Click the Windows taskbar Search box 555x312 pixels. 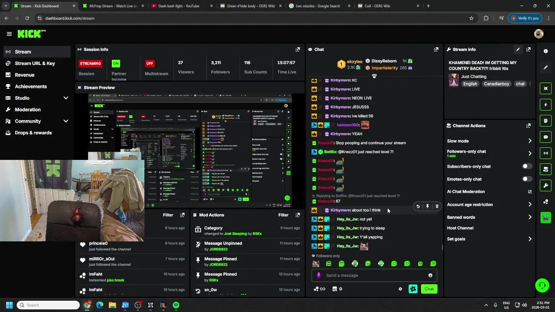(x=48, y=305)
